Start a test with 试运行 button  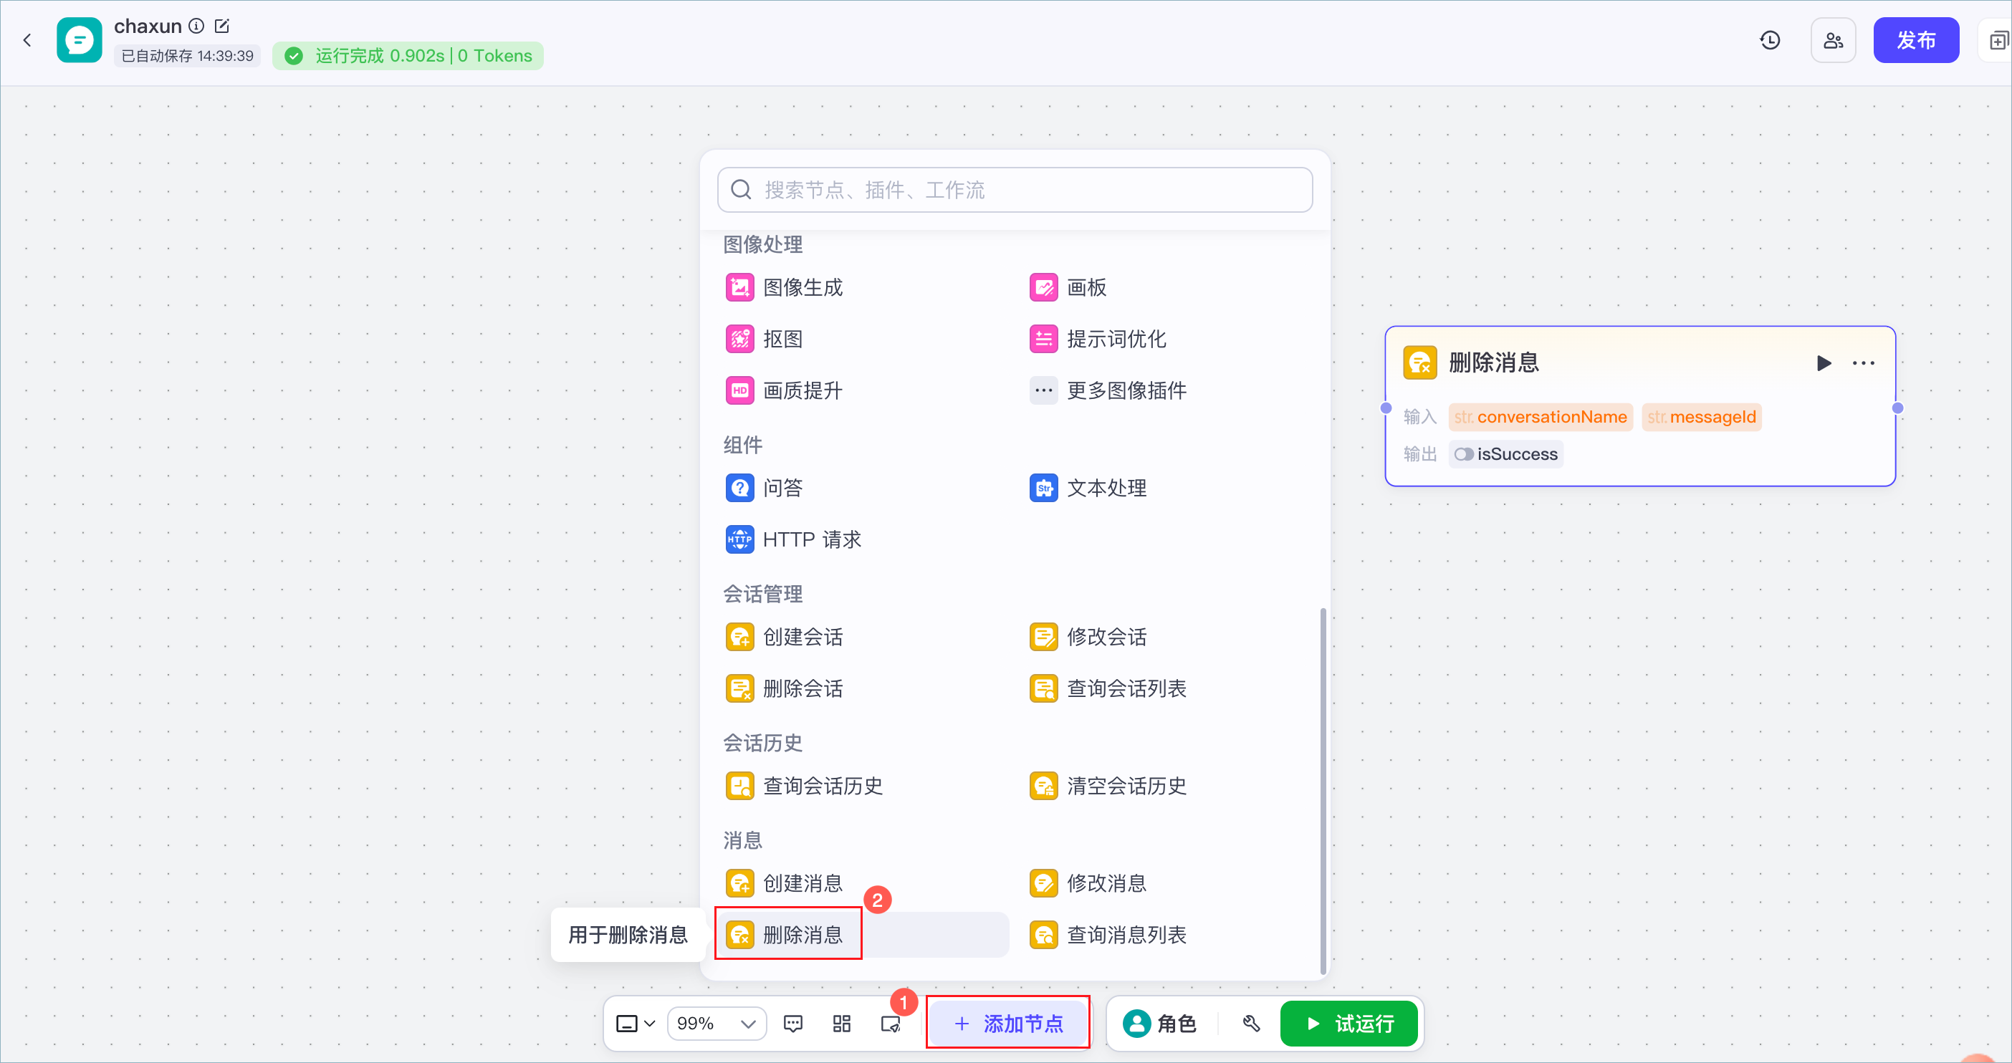click(1349, 1024)
